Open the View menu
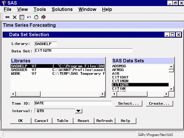Screen dimensions: 184x138 tap(22, 9)
